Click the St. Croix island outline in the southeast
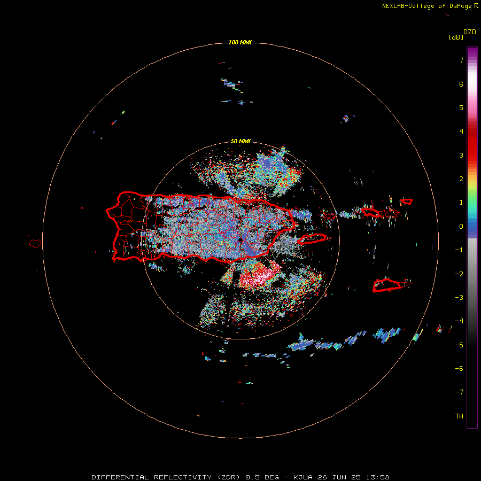 click(389, 285)
